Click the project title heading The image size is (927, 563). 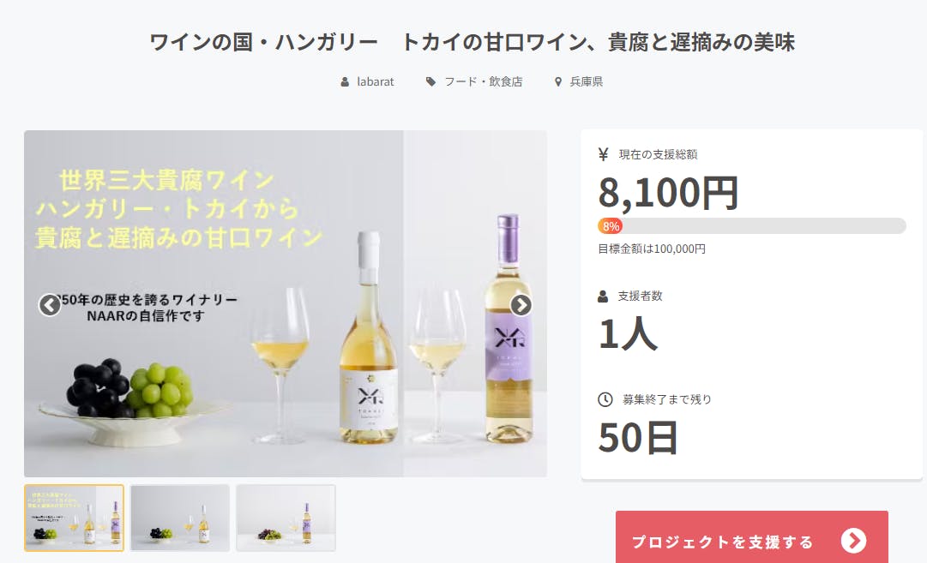point(472,43)
